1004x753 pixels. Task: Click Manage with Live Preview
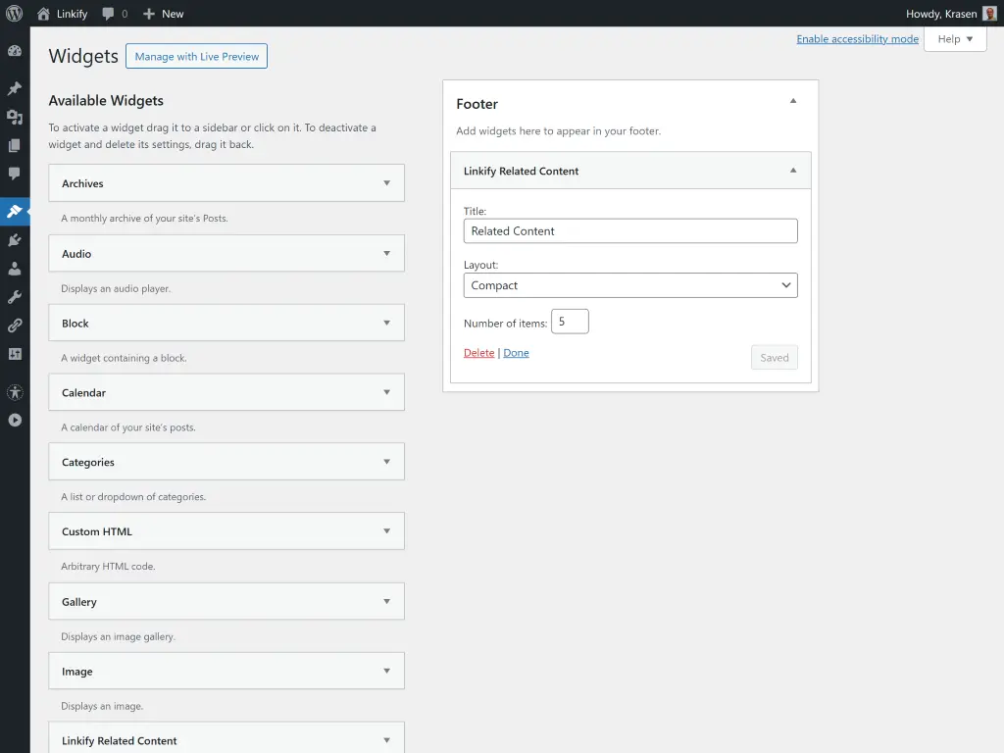196,56
